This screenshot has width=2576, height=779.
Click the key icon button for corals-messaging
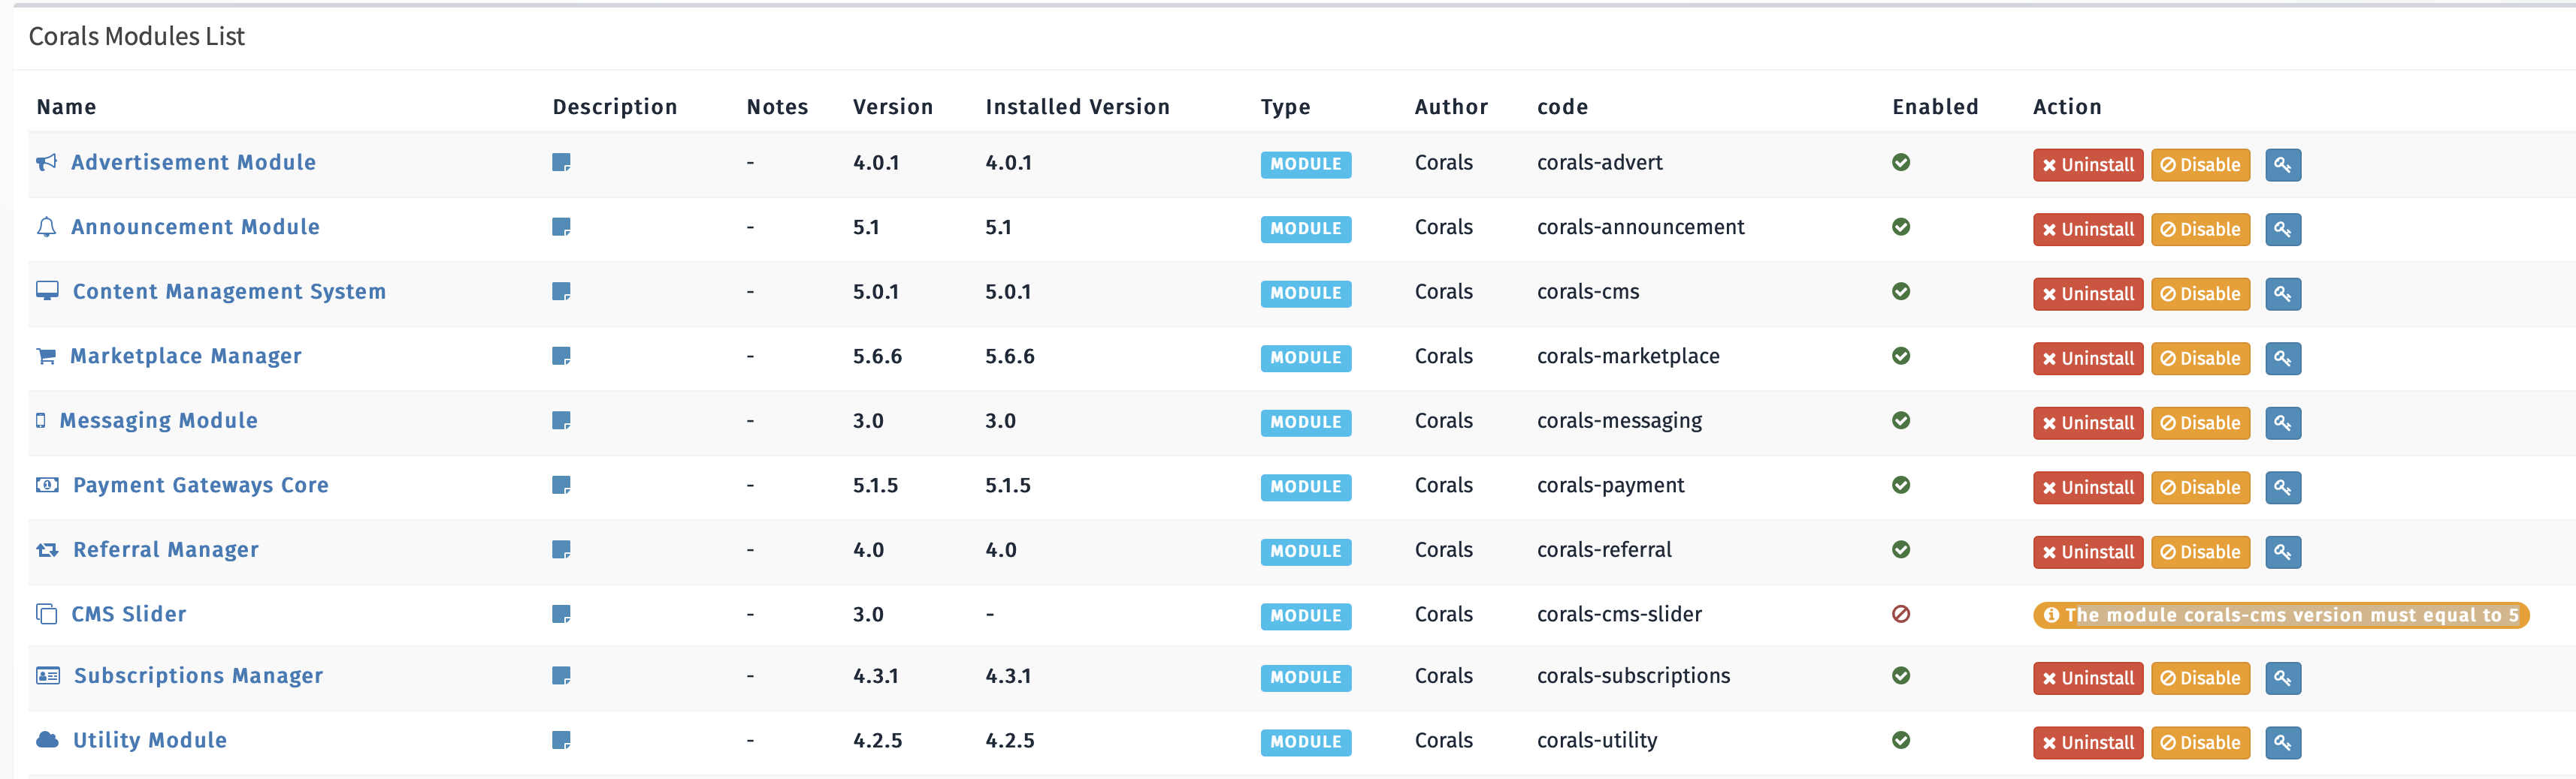pos(2283,423)
